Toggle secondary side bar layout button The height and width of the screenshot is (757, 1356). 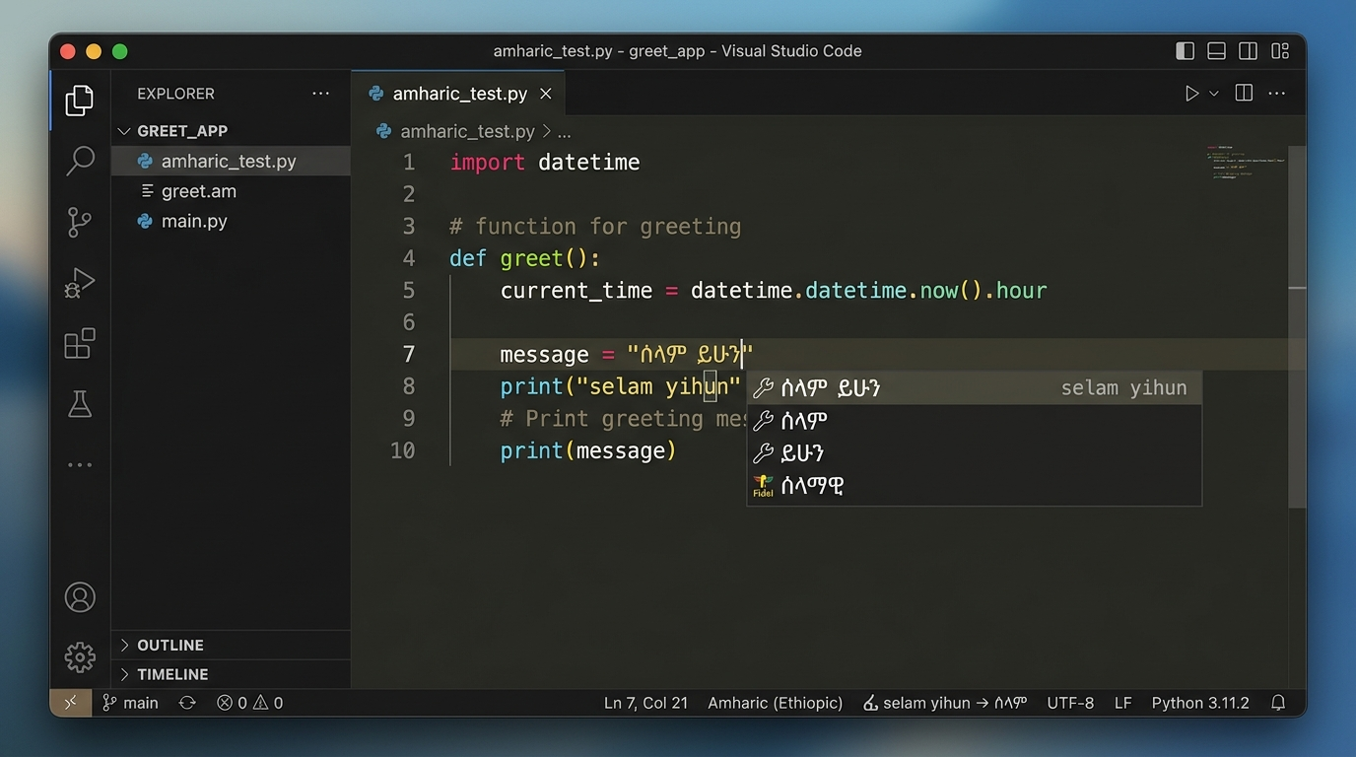point(1249,51)
